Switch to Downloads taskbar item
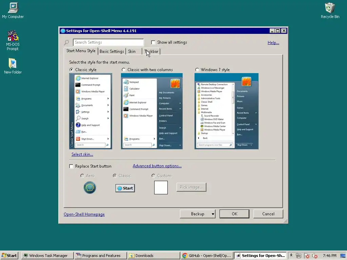Image resolution: width=347 pixels, height=260 pixels. click(154, 256)
